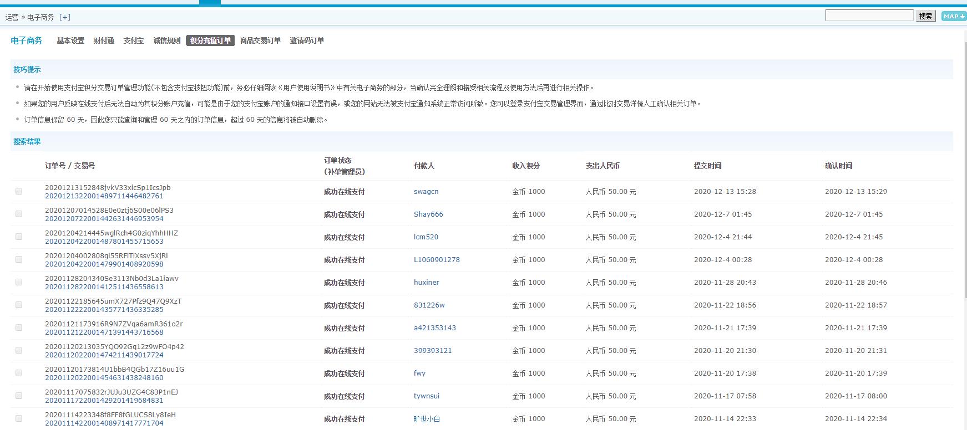Open transaction number 2020121322001489711446482761
This screenshot has width=967, height=430.
pyautogui.click(x=104, y=196)
